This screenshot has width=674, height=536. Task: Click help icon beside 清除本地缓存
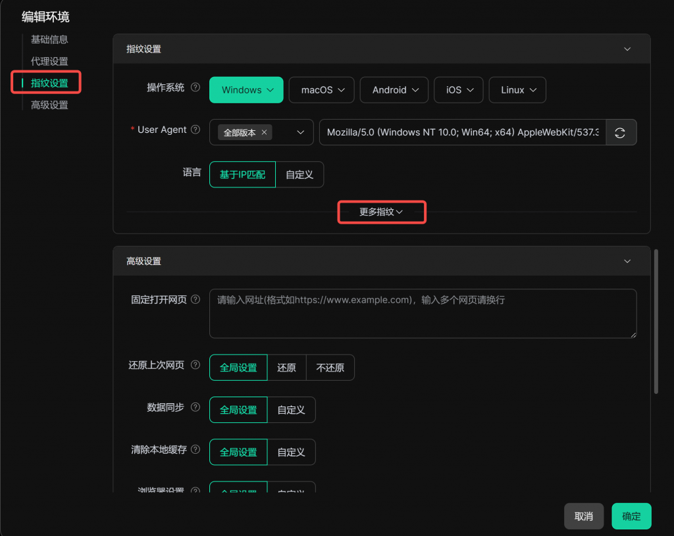coord(195,450)
